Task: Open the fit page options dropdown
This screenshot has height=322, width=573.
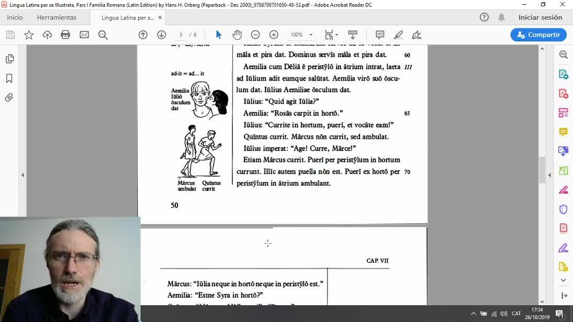Action: point(331,35)
